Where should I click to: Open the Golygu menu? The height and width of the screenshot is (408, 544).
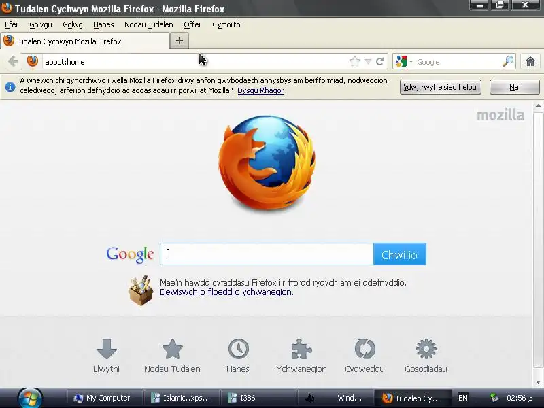pyautogui.click(x=41, y=24)
